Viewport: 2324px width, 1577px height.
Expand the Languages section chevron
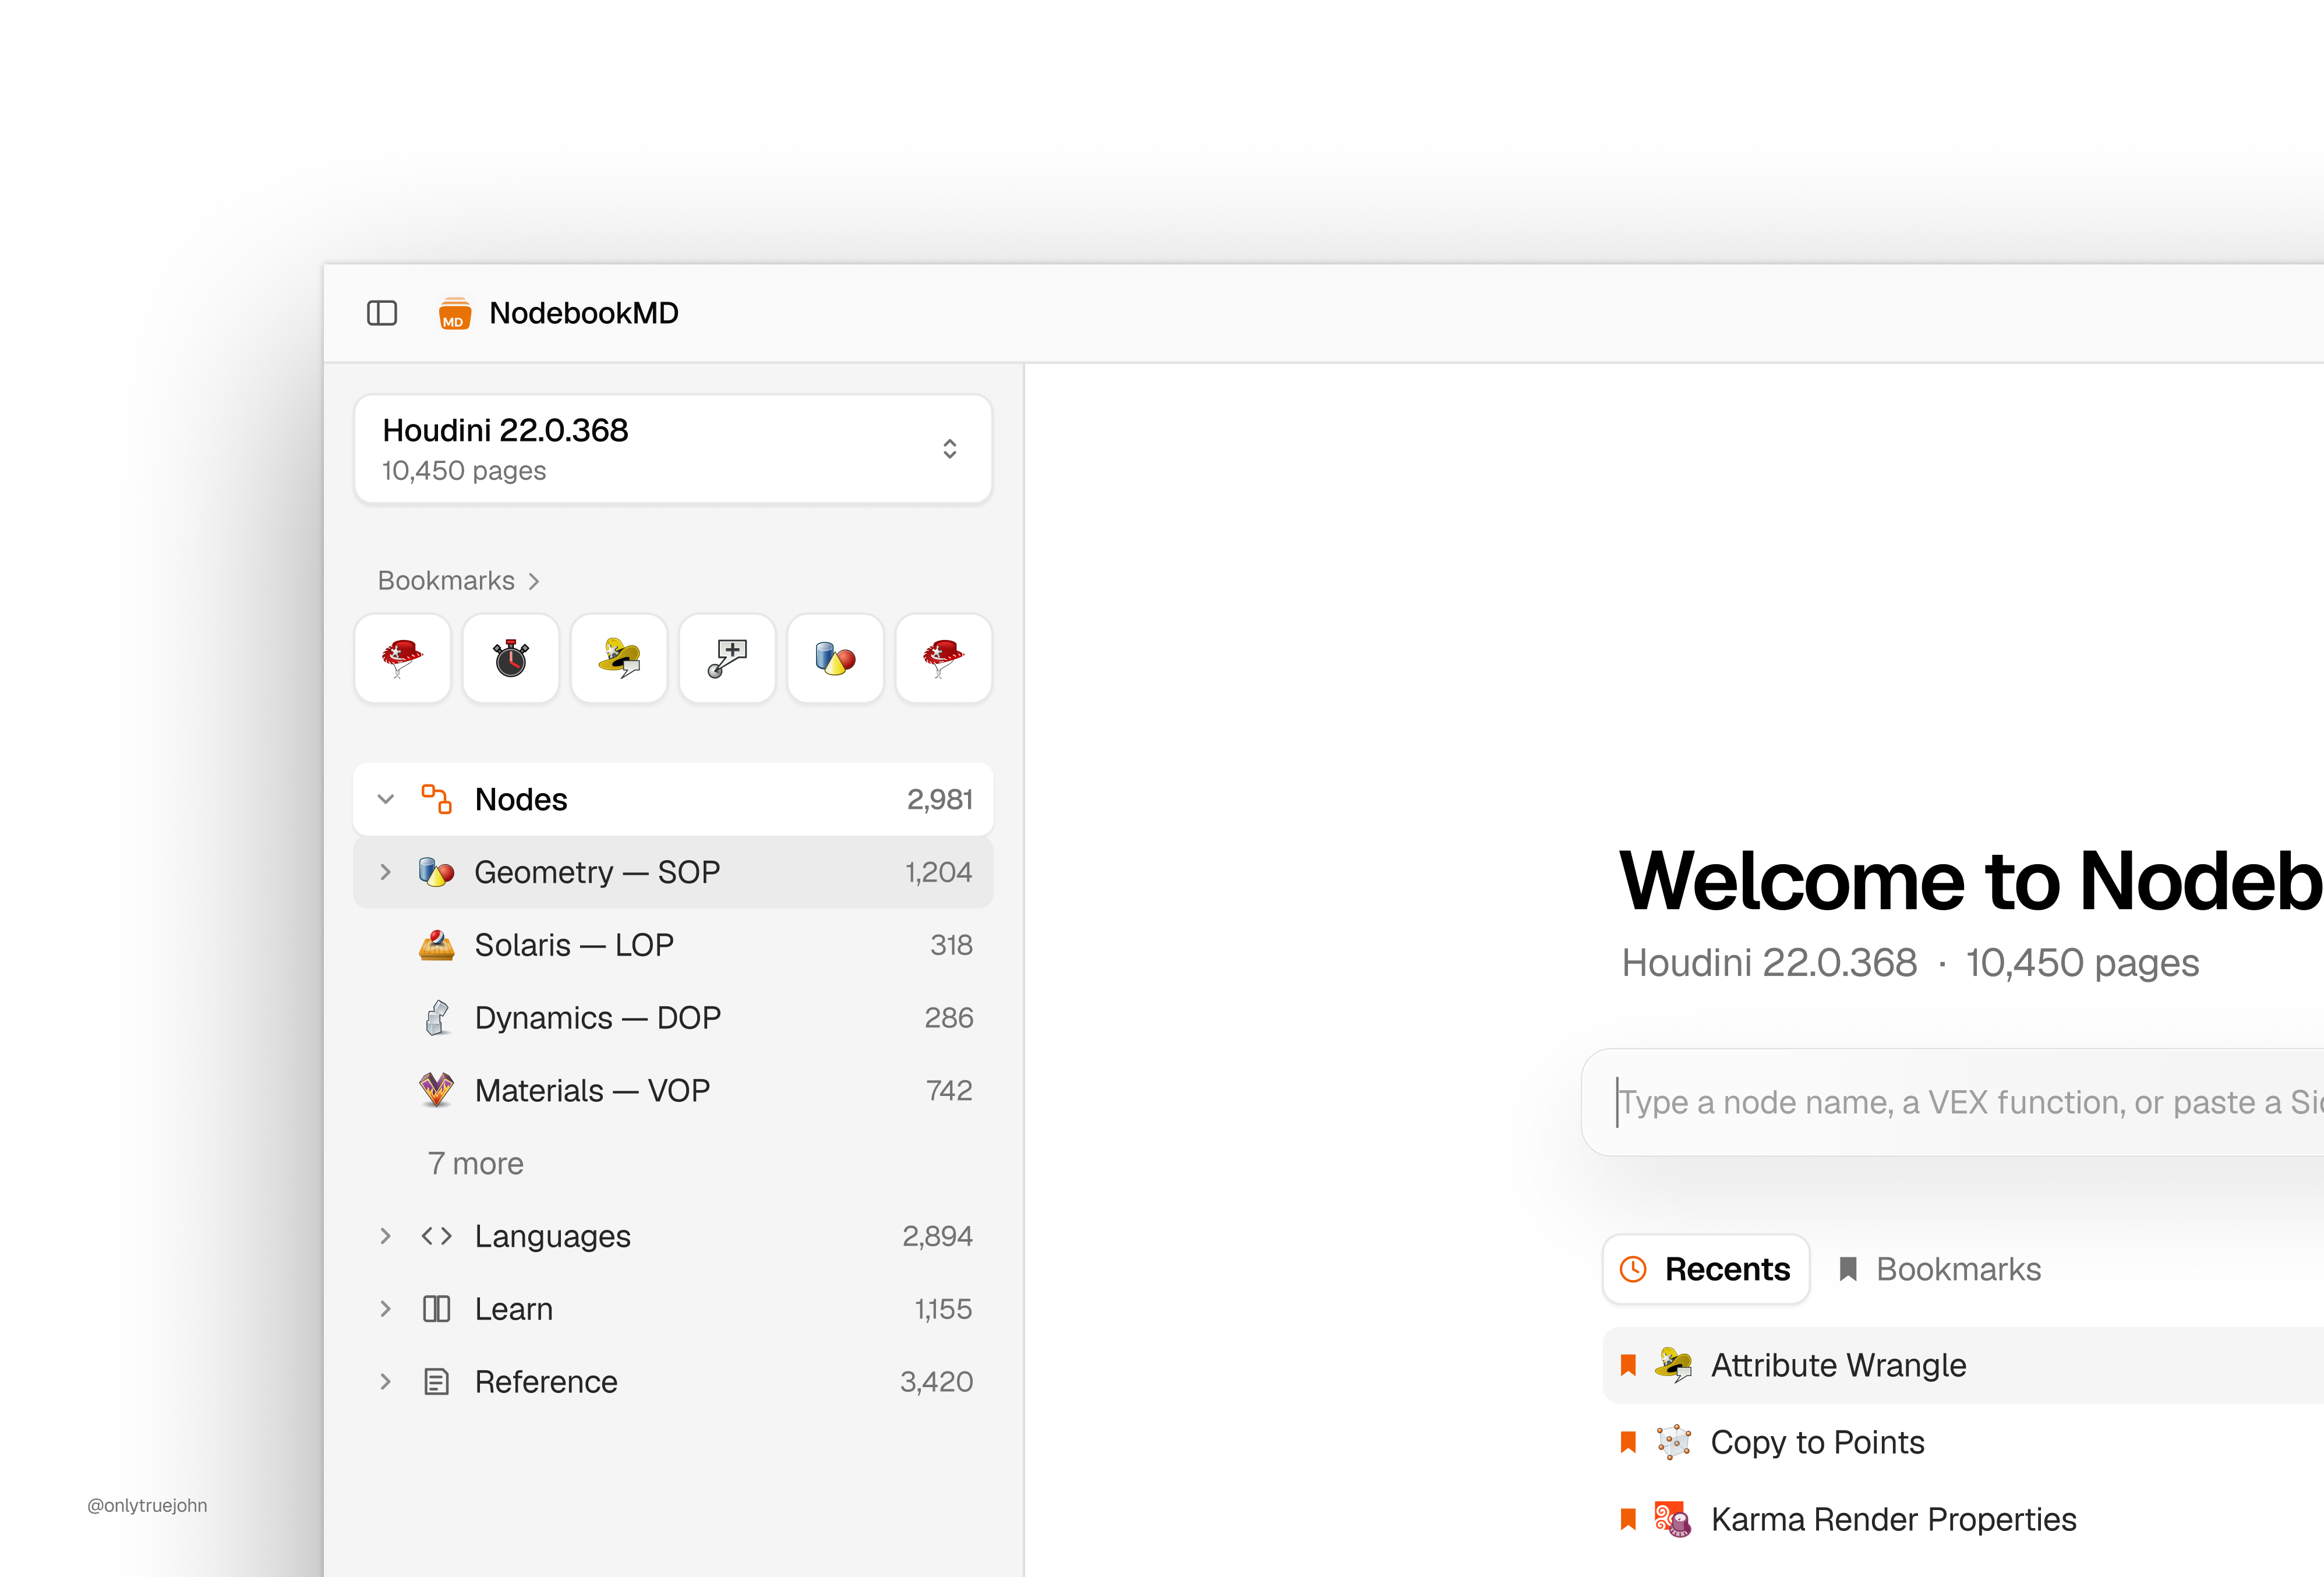(x=386, y=1236)
